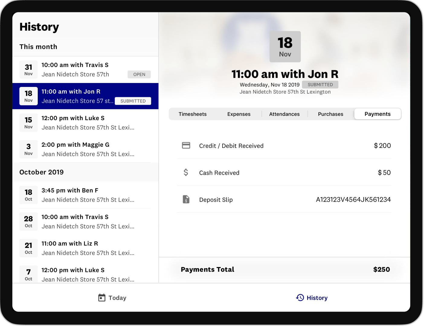Open 3:45 pm with Ben F entry
The image size is (424, 326).
(x=88, y=195)
